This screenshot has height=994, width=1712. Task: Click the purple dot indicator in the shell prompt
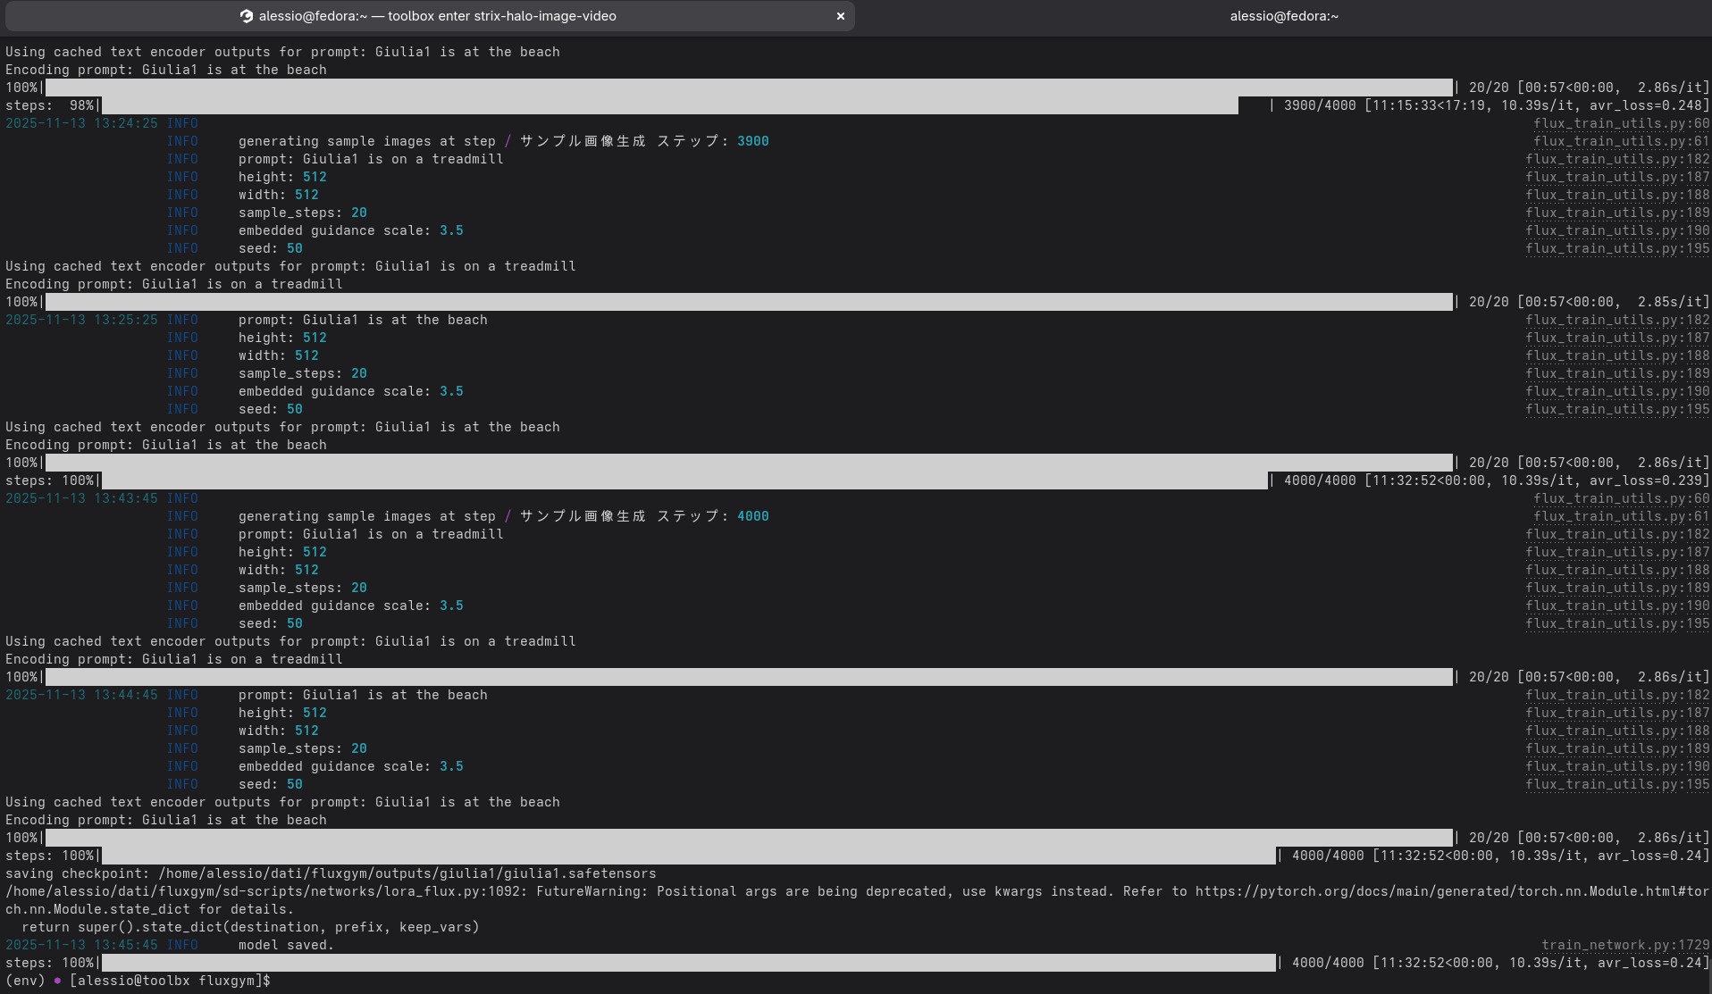57,981
